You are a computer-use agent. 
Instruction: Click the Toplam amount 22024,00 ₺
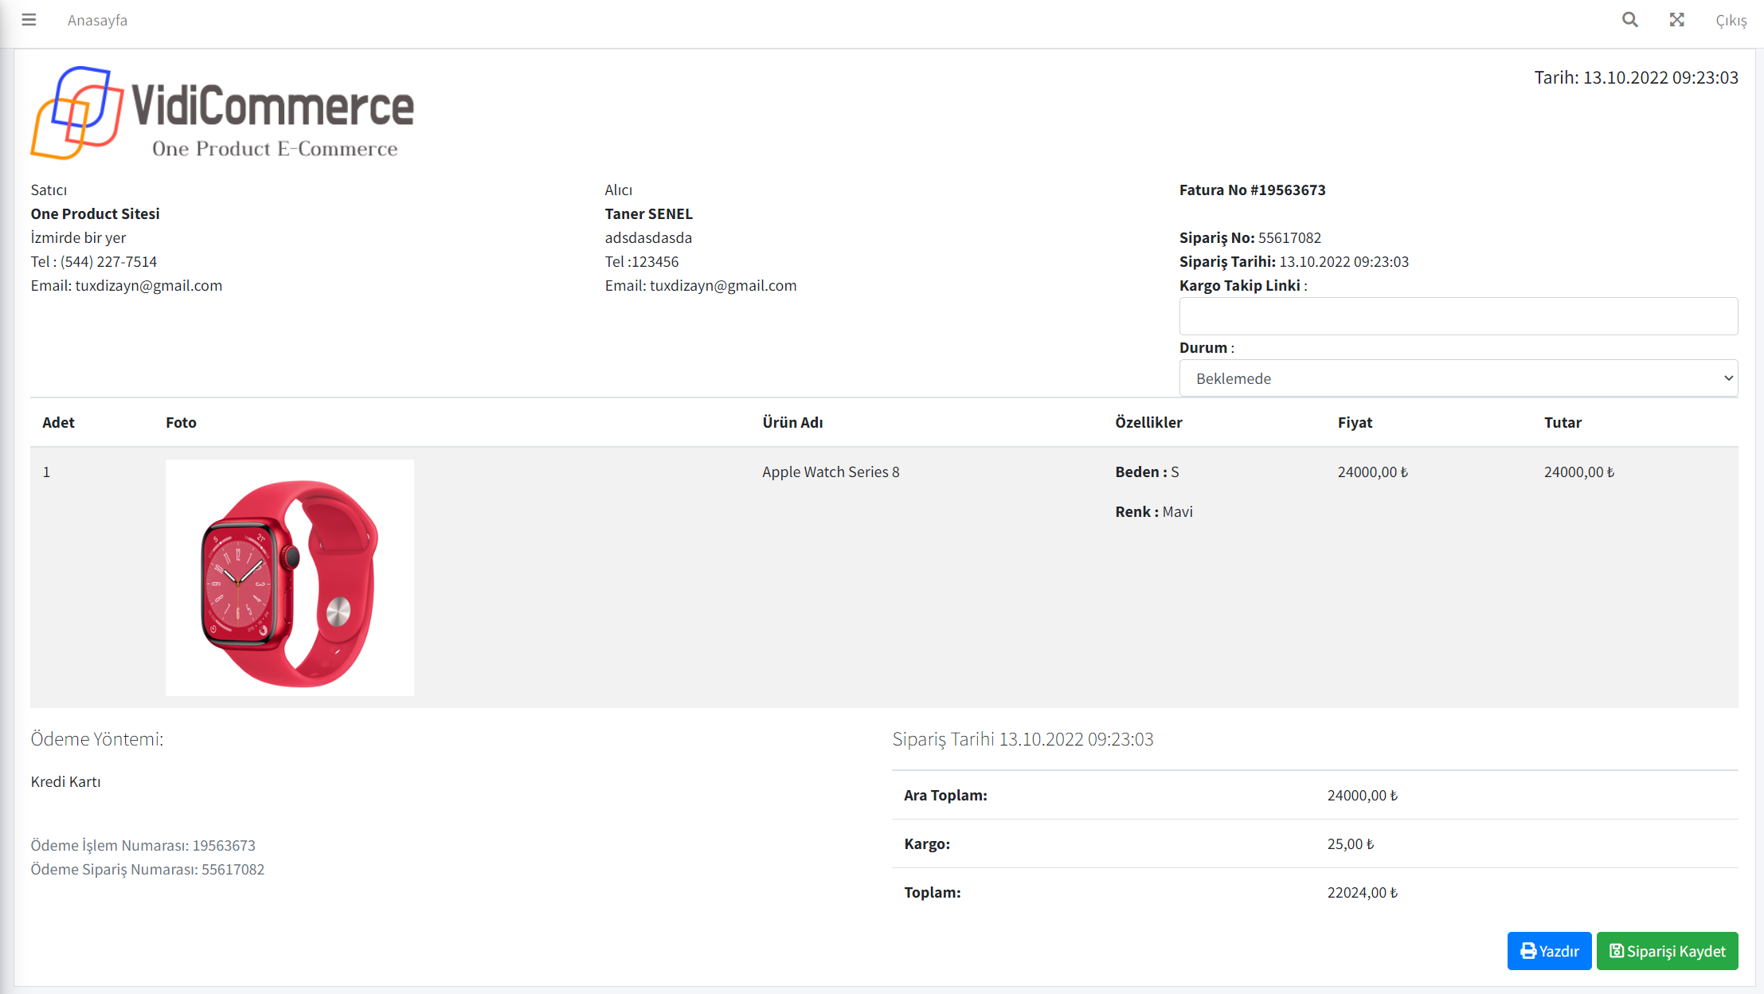[x=1362, y=892]
